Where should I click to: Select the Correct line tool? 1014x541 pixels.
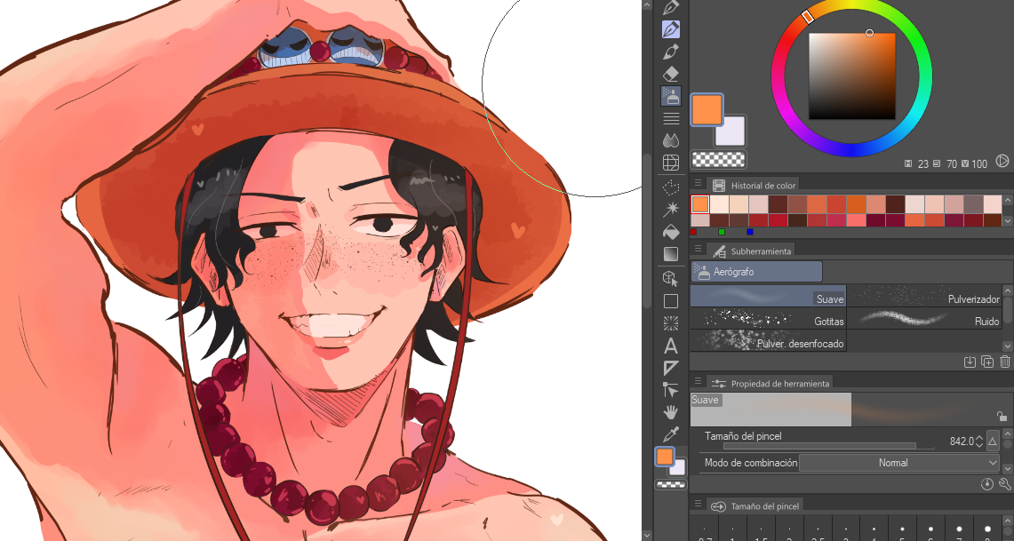click(x=671, y=390)
